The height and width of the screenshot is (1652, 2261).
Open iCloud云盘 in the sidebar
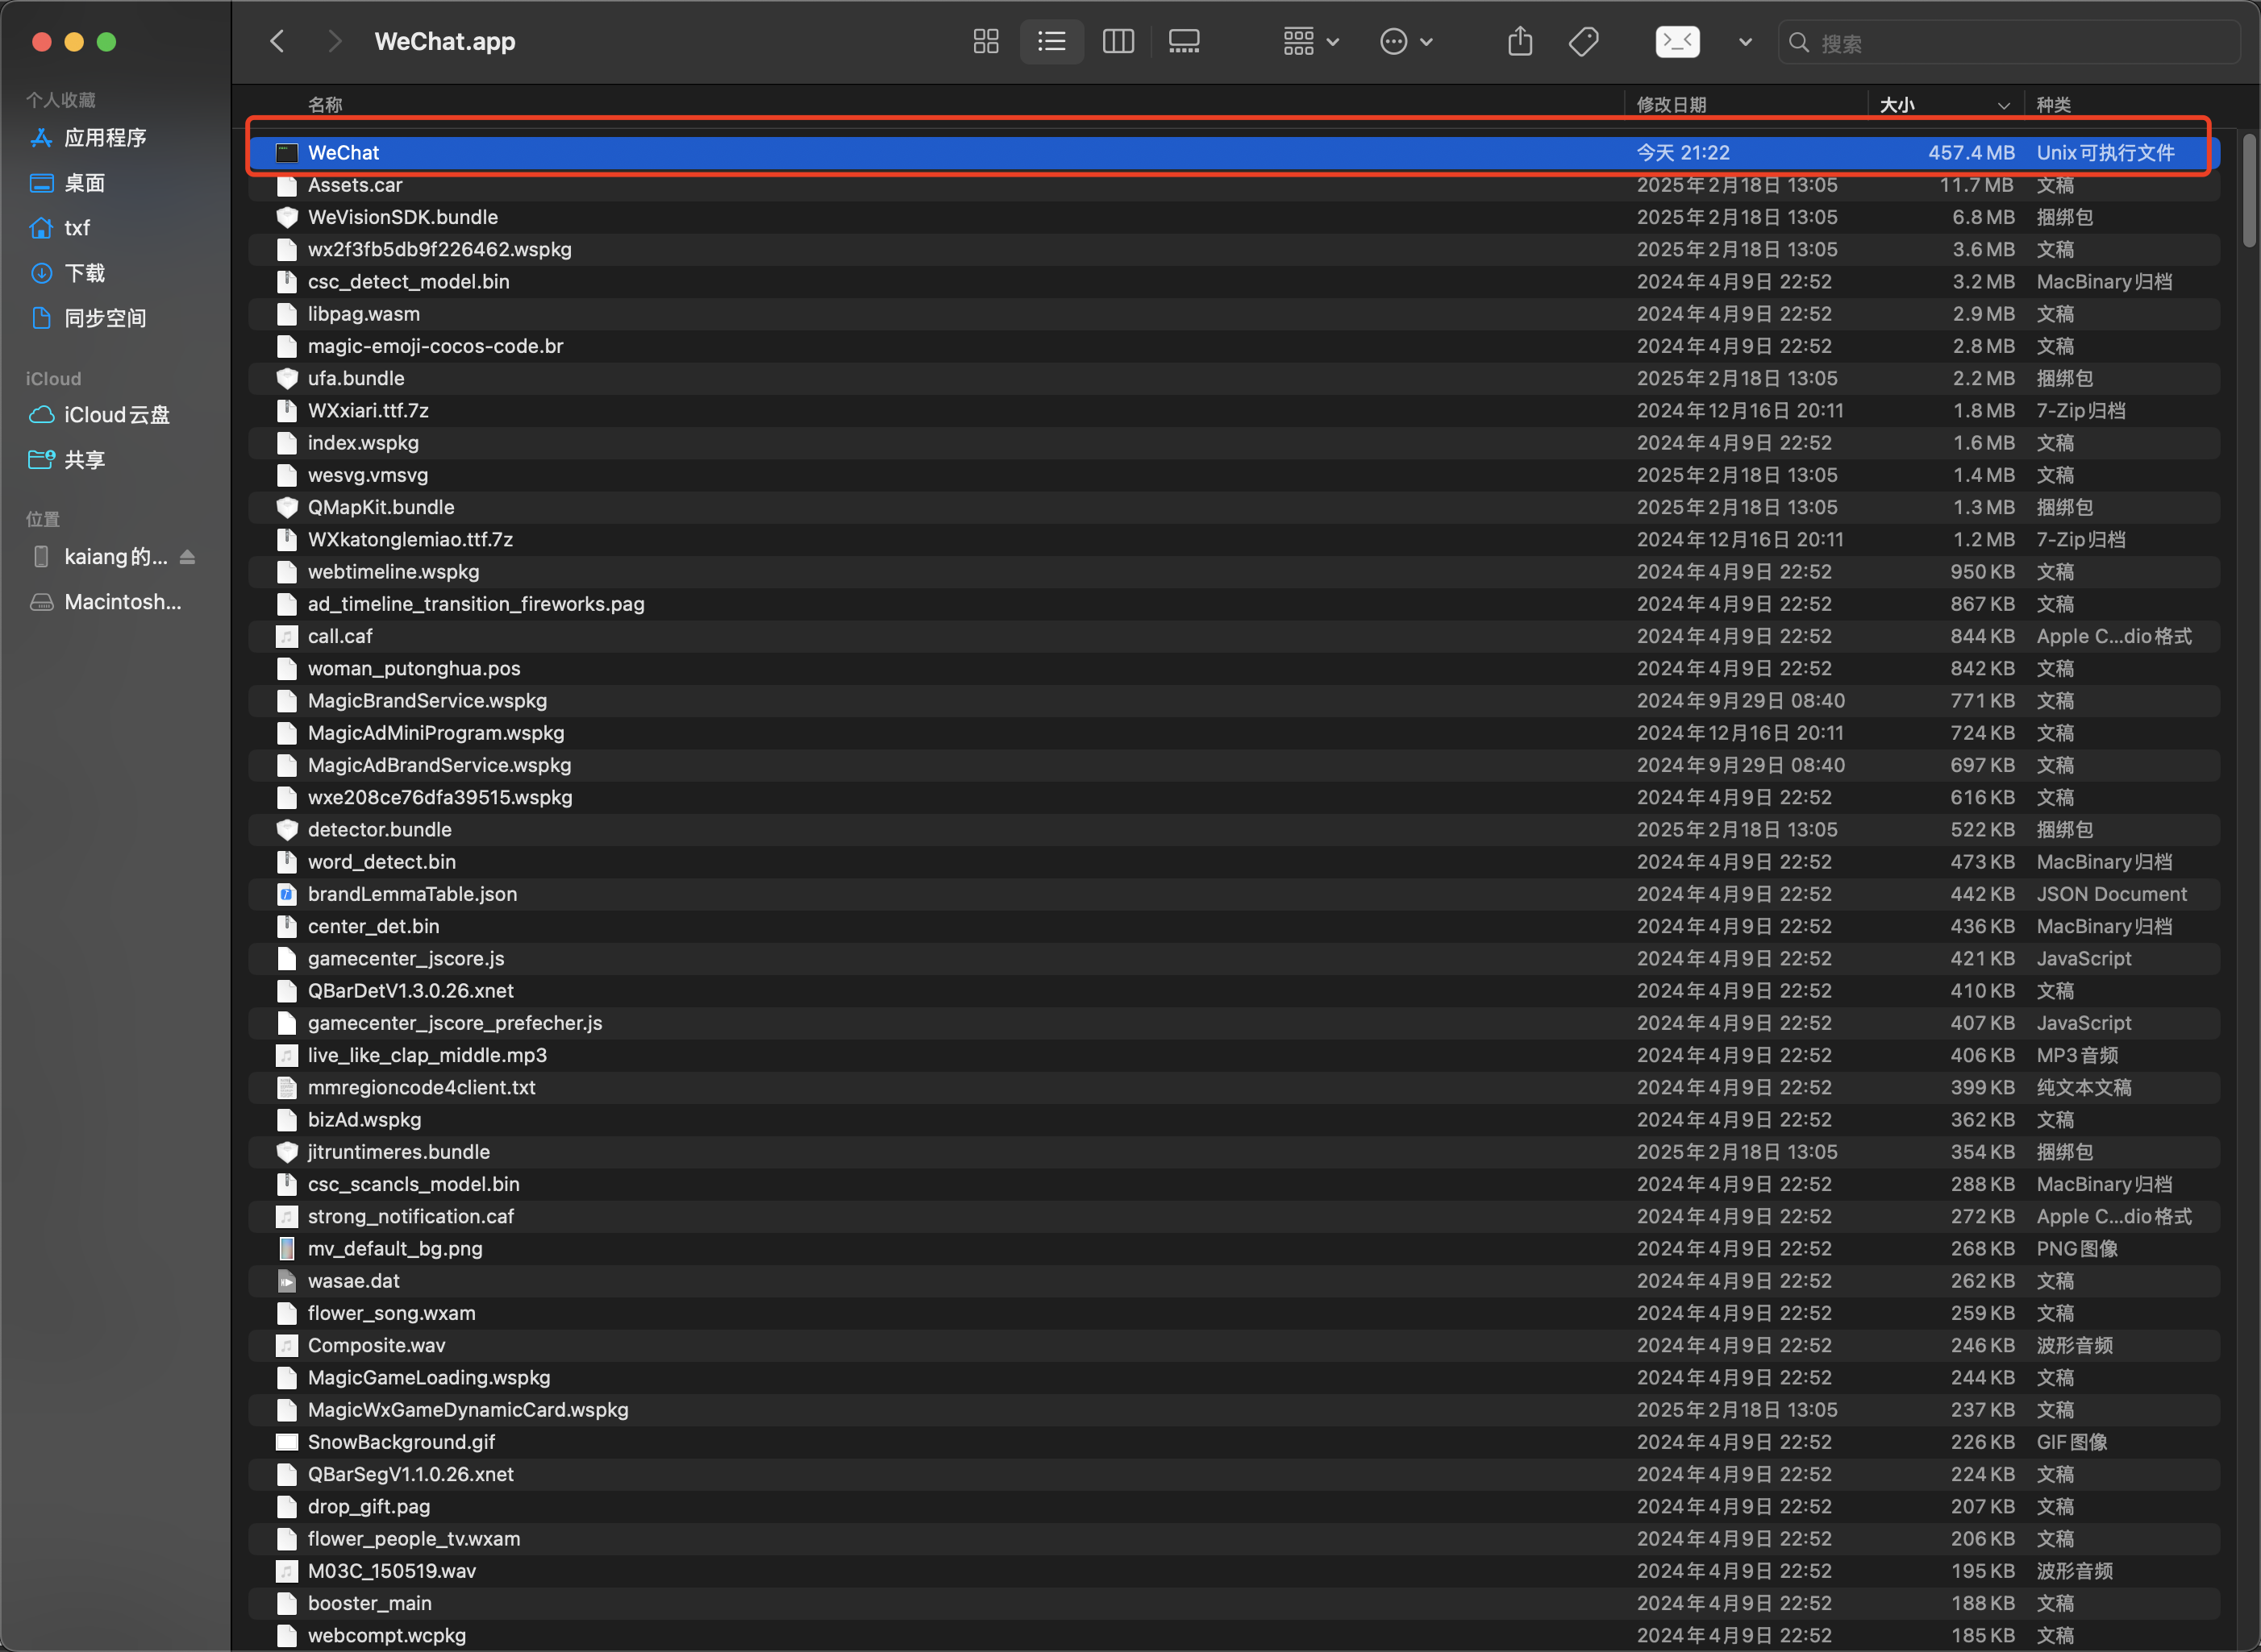click(116, 415)
